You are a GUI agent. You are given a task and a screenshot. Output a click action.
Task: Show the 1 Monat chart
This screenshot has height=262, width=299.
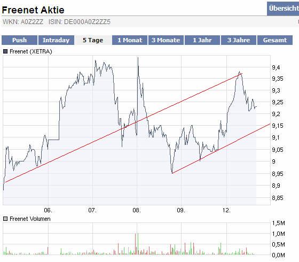pos(130,40)
